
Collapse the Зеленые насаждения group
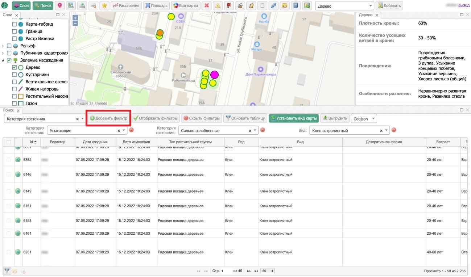pyautogui.click(x=3, y=60)
